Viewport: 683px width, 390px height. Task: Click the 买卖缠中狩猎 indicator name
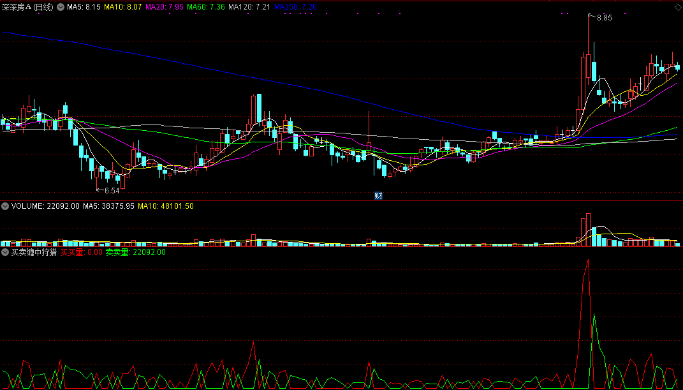[x=34, y=252]
